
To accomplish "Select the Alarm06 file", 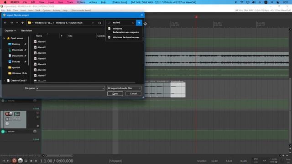I will pyautogui.click(x=40, y=70).
